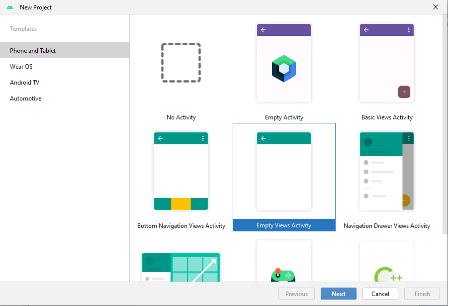Select the responsive grid chart template
The image size is (449, 306).
point(181,267)
